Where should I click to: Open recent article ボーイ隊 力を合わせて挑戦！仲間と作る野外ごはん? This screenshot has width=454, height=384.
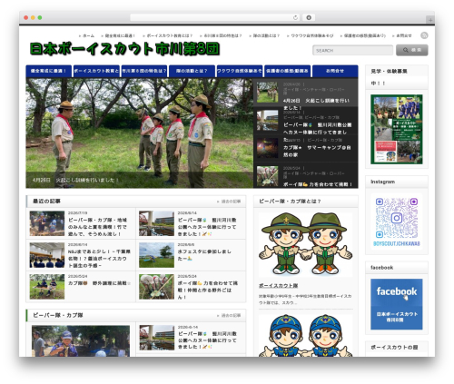coord(208,290)
